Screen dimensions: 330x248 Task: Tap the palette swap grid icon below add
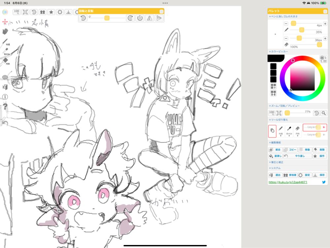point(273,93)
